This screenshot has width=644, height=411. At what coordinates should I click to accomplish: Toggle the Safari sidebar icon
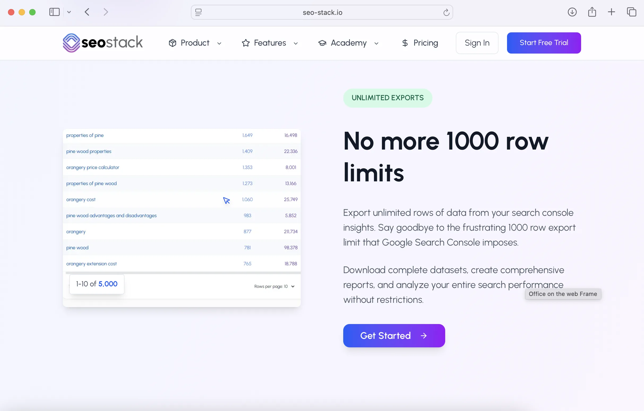pyautogui.click(x=54, y=12)
